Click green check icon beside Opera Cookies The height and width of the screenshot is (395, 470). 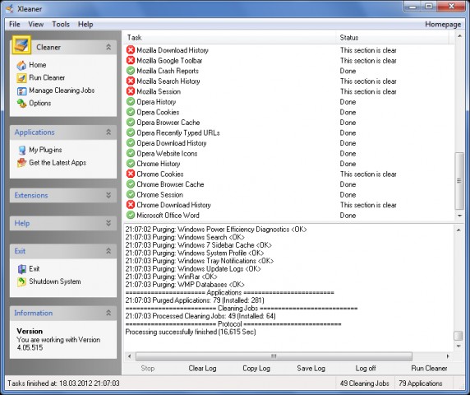131,112
